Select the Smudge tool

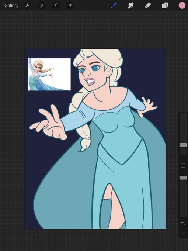[130, 6]
